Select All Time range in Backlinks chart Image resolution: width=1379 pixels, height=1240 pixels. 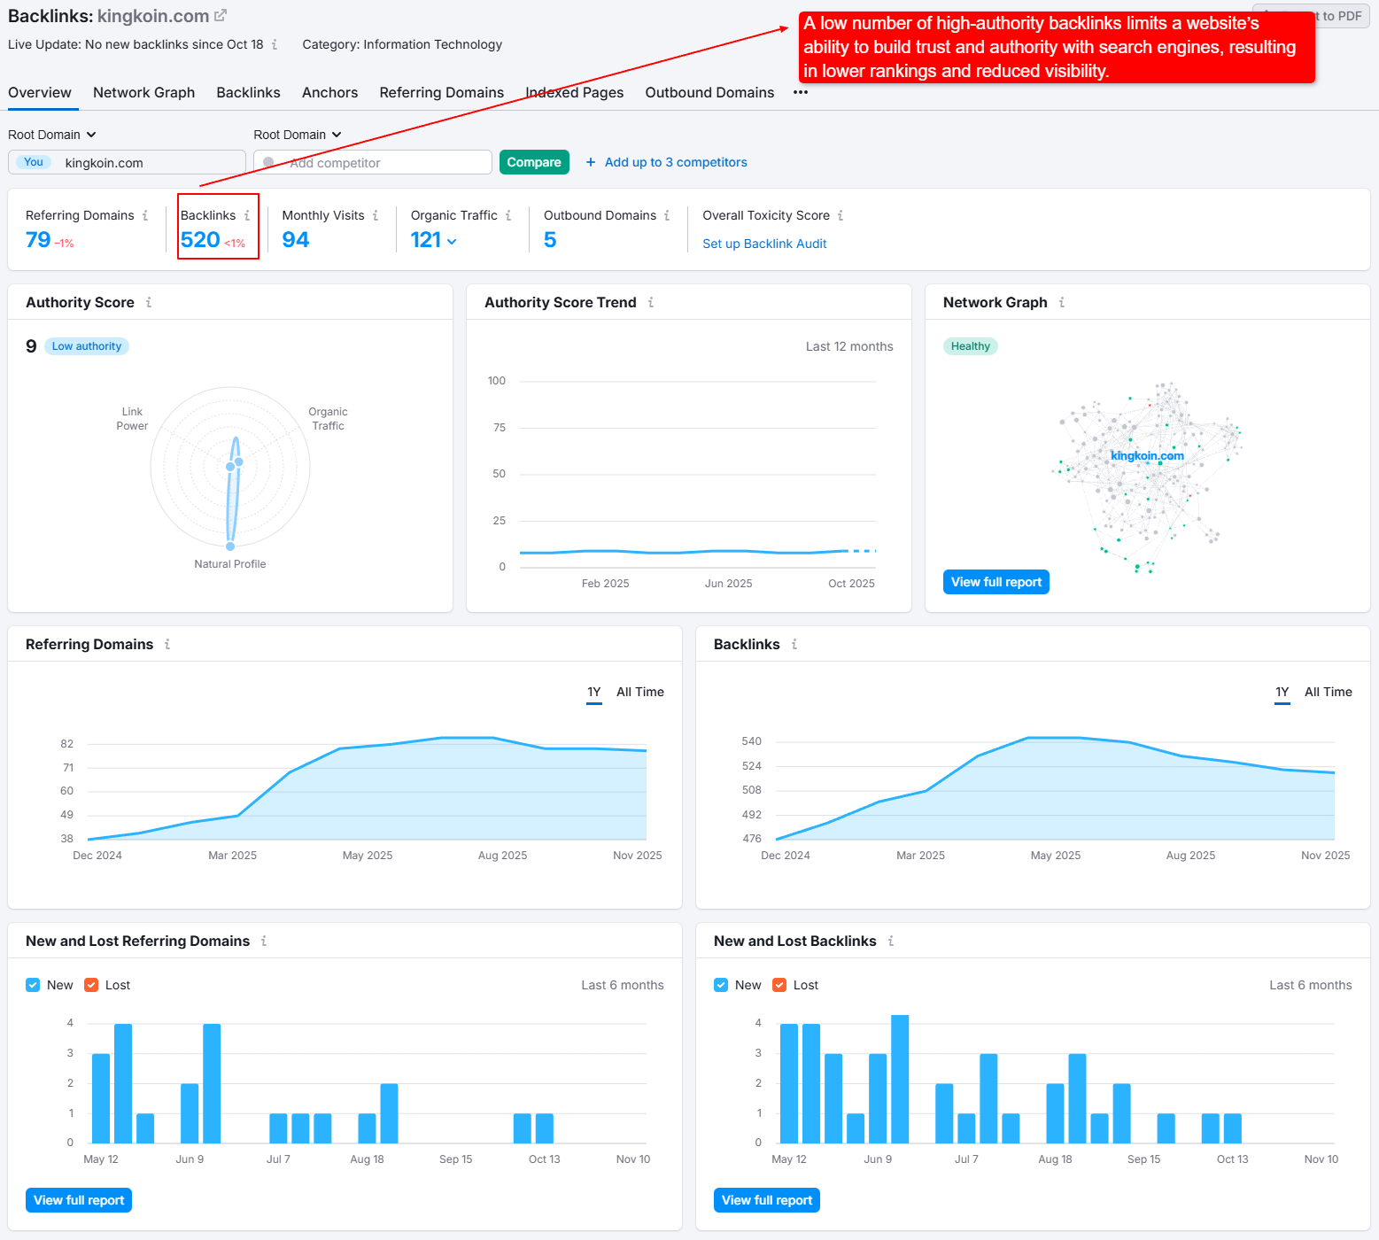click(x=1328, y=692)
